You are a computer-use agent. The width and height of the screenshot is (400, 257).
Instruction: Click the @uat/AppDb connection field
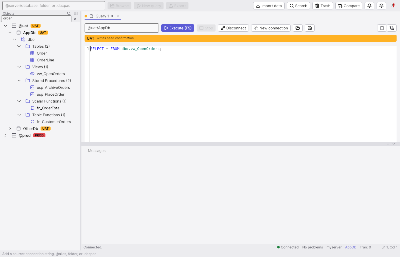[122, 28]
